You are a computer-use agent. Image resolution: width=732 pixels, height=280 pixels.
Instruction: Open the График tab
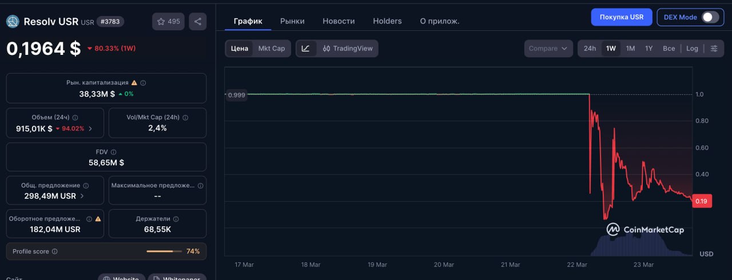click(x=248, y=21)
